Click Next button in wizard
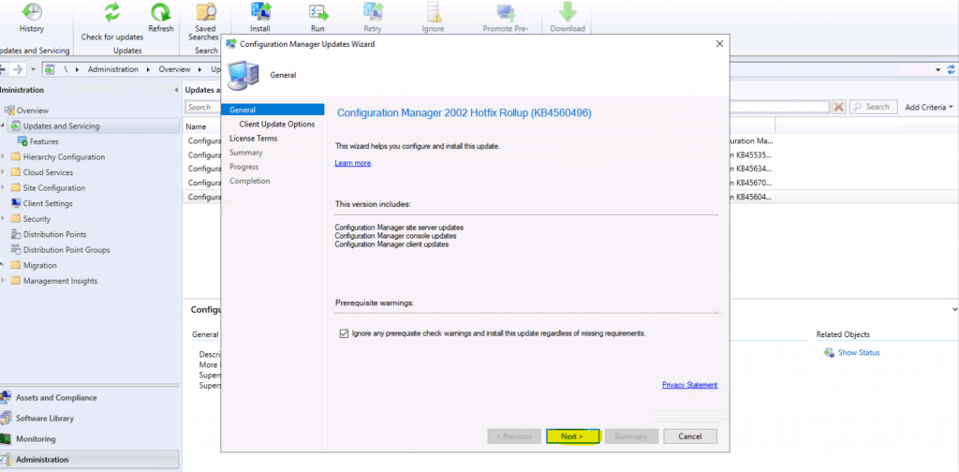959x472 pixels. [572, 436]
